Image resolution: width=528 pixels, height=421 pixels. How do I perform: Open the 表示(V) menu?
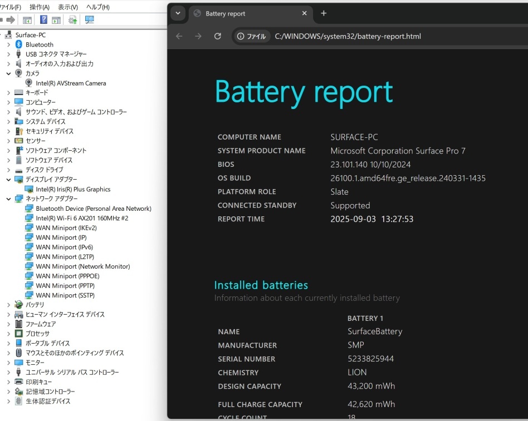click(x=68, y=7)
